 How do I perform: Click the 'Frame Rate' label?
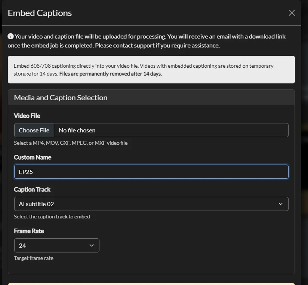(x=29, y=231)
